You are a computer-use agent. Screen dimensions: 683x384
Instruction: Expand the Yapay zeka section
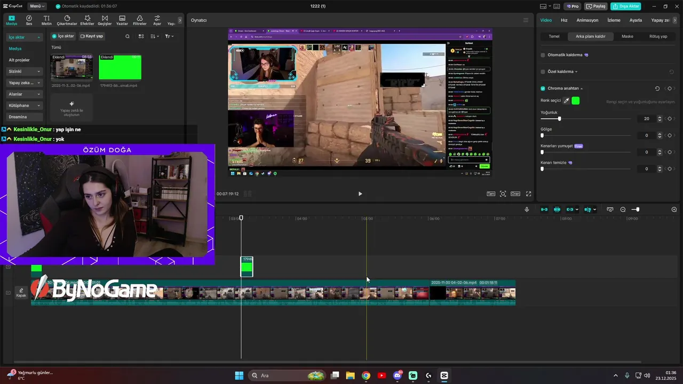tap(39, 83)
